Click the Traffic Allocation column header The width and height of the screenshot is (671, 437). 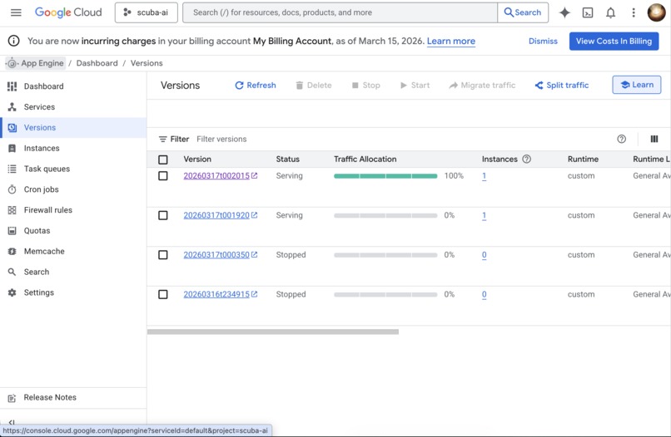click(365, 160)
